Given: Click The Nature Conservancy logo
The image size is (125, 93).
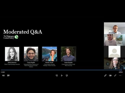Looking at the screenshot, I should coord(11,37).
